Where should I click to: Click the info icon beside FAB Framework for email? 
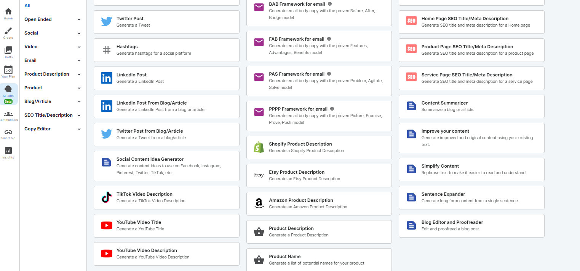[329, 39]
